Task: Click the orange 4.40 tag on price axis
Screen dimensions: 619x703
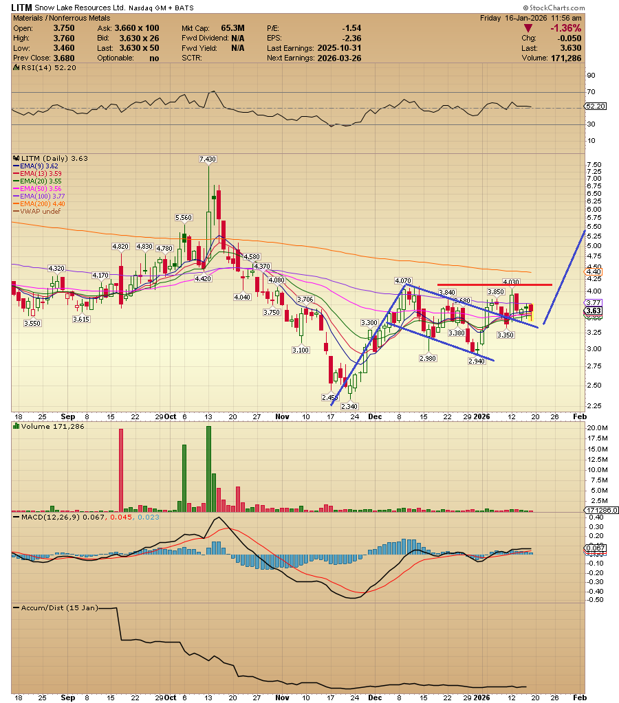Action: coord(594,271)
